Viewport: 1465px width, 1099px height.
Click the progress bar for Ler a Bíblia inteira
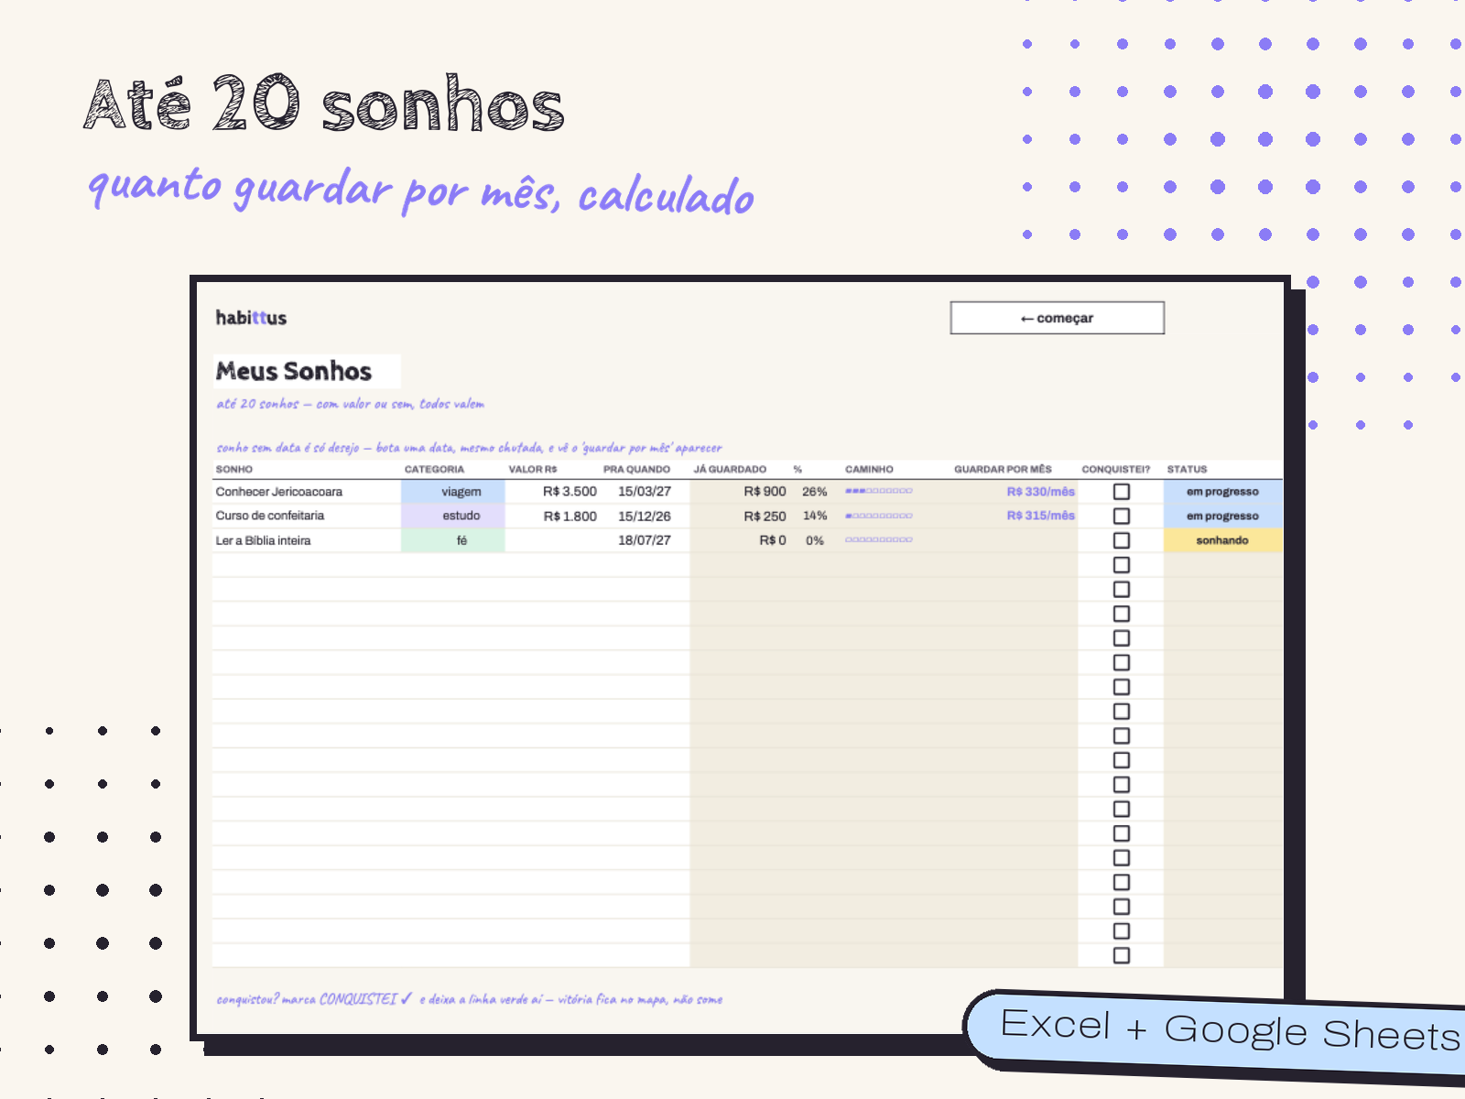878,539
